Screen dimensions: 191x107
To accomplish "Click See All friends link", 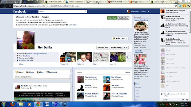I will click(127, 73).
